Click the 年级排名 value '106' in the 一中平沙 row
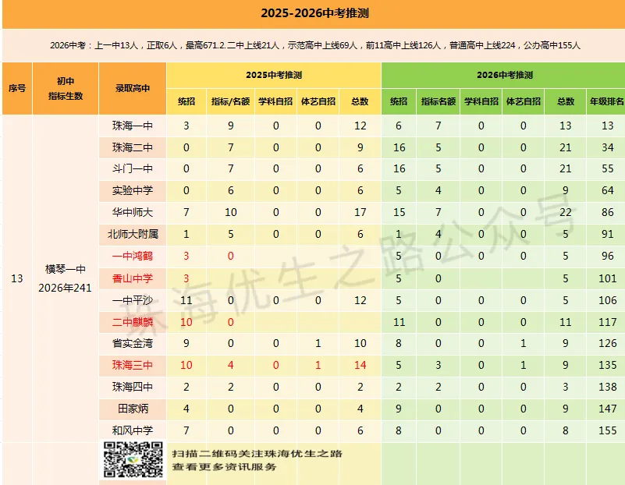 click(x=608, y=300)
